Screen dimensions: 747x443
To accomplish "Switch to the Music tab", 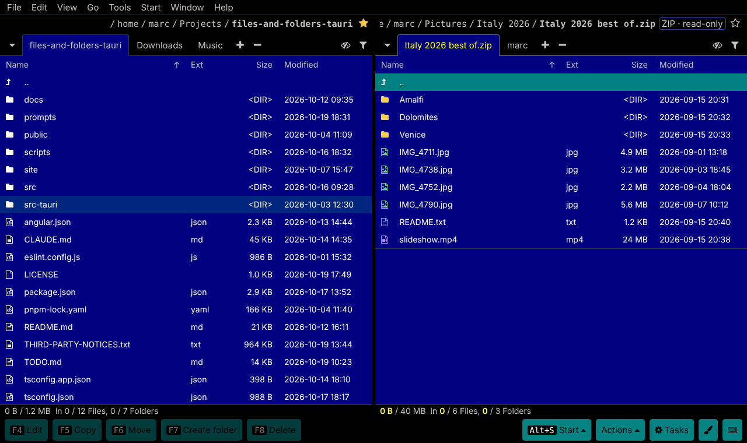I will pos(210,45).
